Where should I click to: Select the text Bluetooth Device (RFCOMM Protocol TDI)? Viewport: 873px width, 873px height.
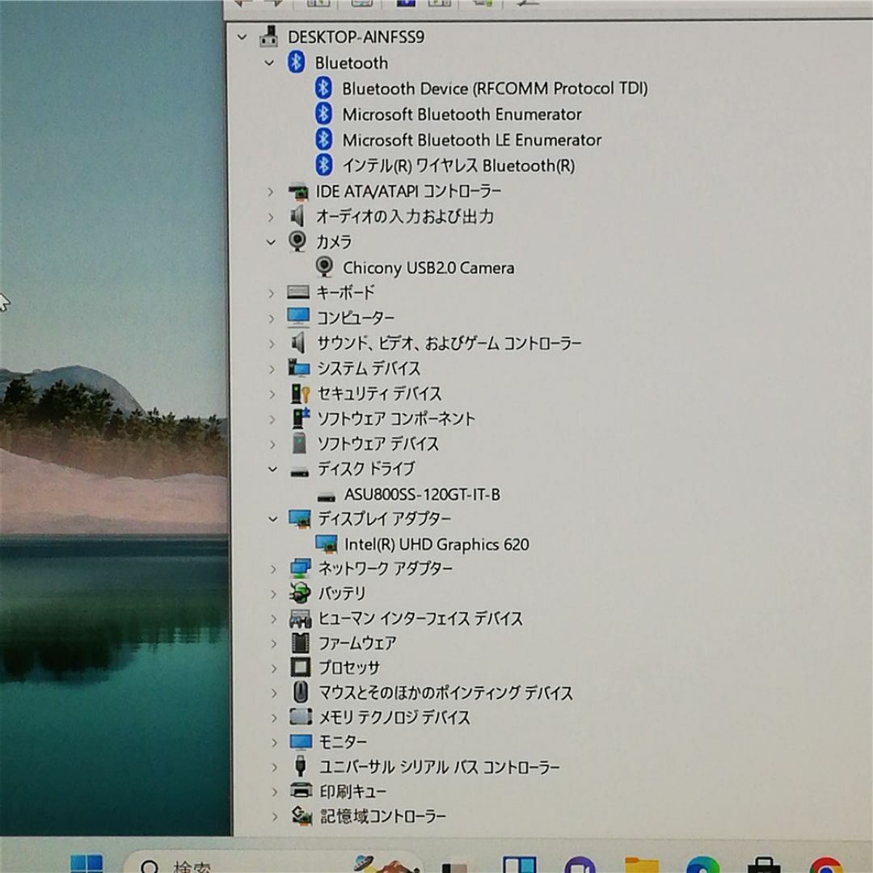coord(495,89)
